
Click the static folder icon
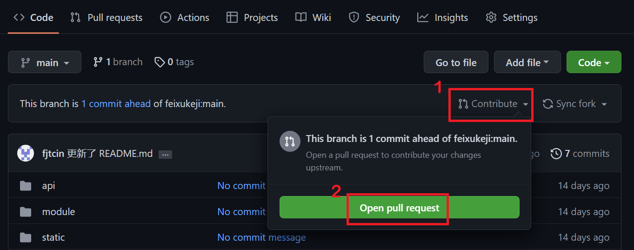tap(26, 237)
